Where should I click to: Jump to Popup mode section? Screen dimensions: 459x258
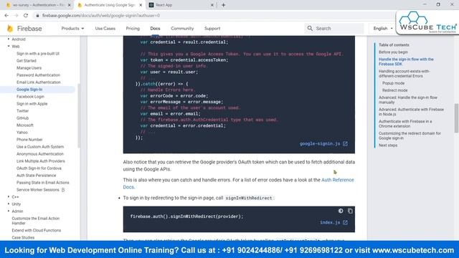tap(393, 83)
